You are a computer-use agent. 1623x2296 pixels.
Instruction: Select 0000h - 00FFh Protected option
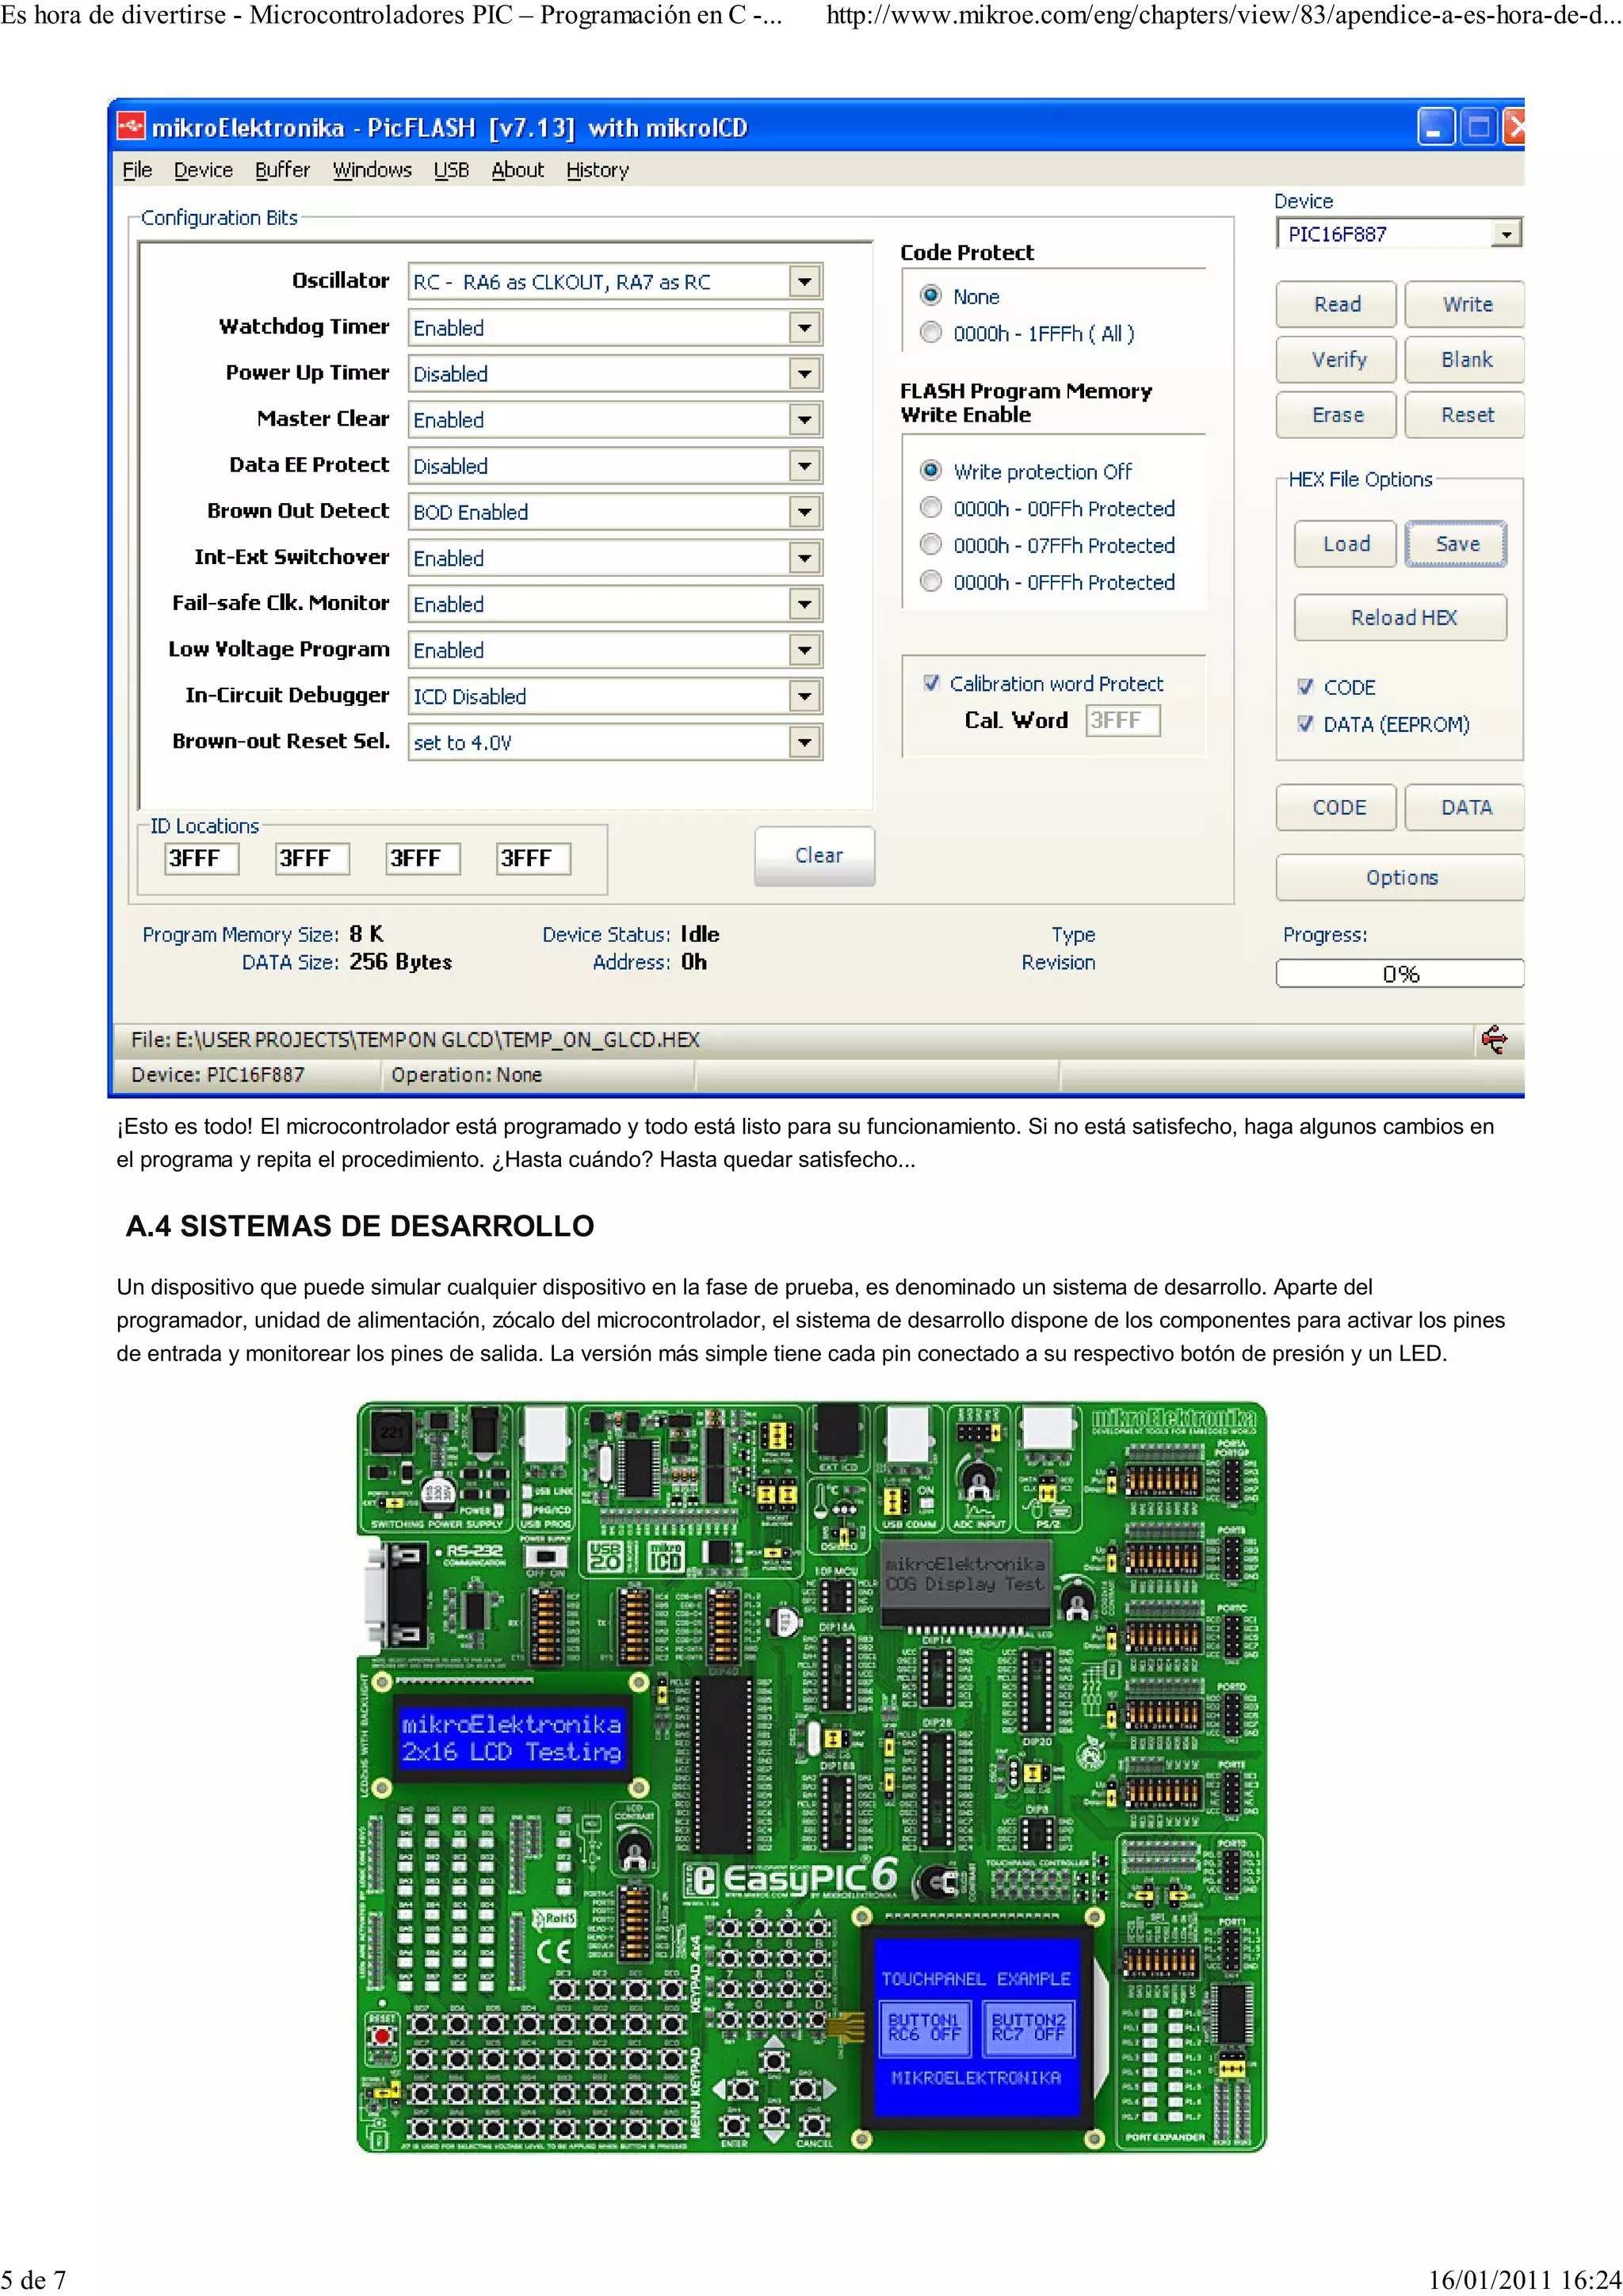(x=930, y=508)
